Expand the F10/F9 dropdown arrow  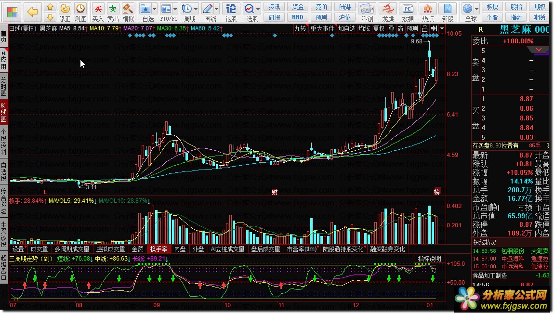[175, 9]
